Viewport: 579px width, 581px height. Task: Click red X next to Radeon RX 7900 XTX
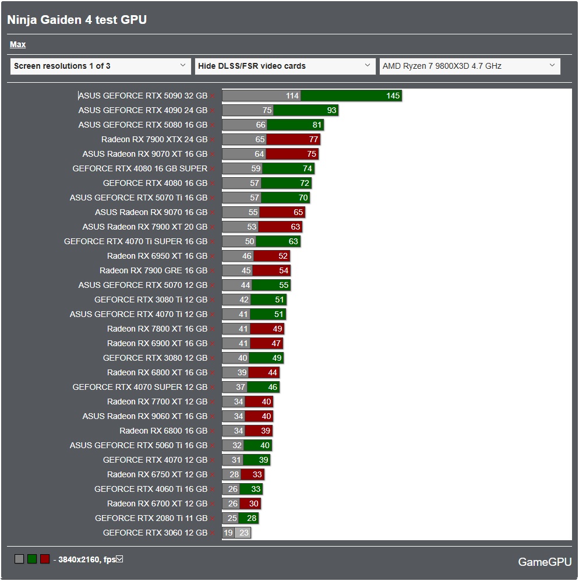(x=213, y=139)
